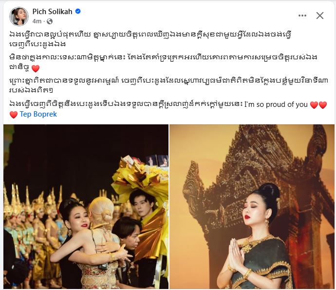The height and width of the screenshot is (290, 336).
Task: Open the tagged Tep Boprek profile link
Action: [38, 114]
